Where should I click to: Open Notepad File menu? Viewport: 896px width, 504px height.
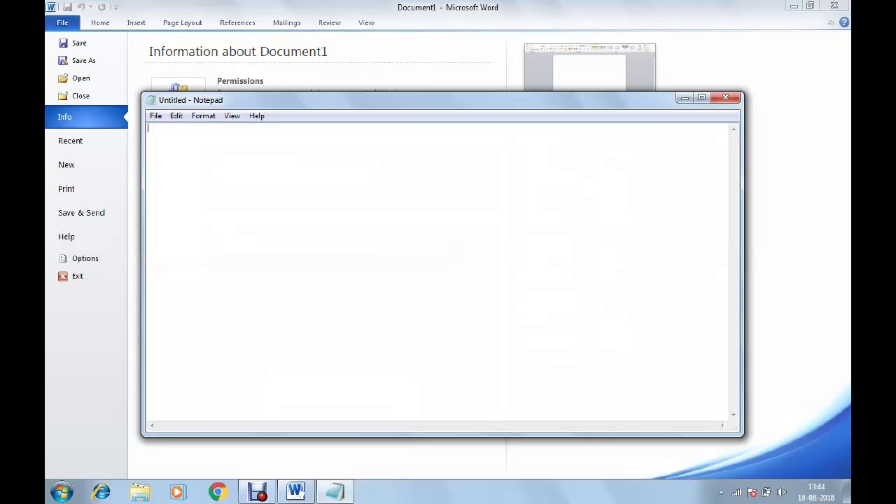[155, 115]
